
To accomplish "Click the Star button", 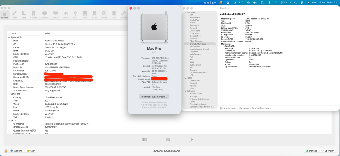I will pyautogui.click(x=31, y=151).
